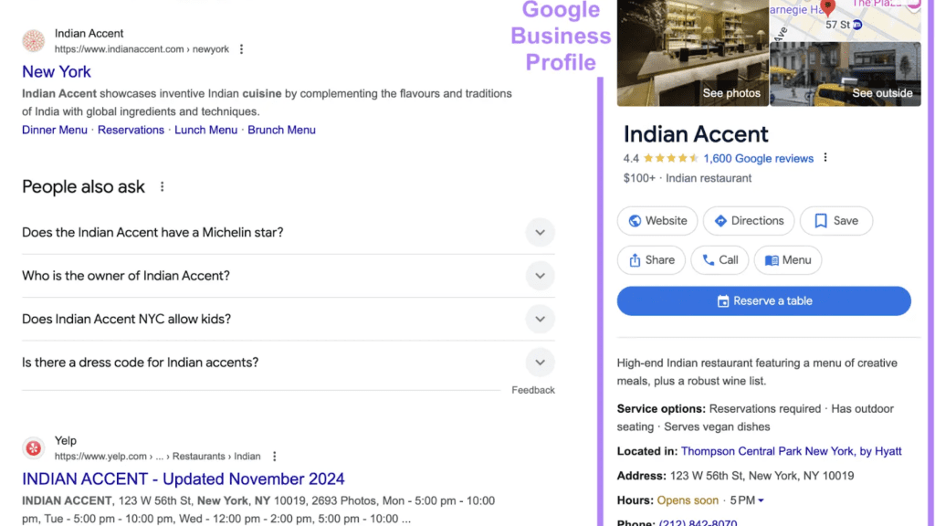This screenshot has width=935, height=526.
Task: Open the Brunch Menu sitelink
Action: point(281,130)
